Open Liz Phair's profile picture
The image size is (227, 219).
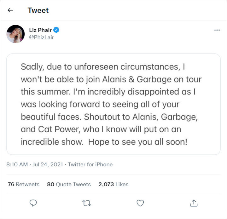15,34
